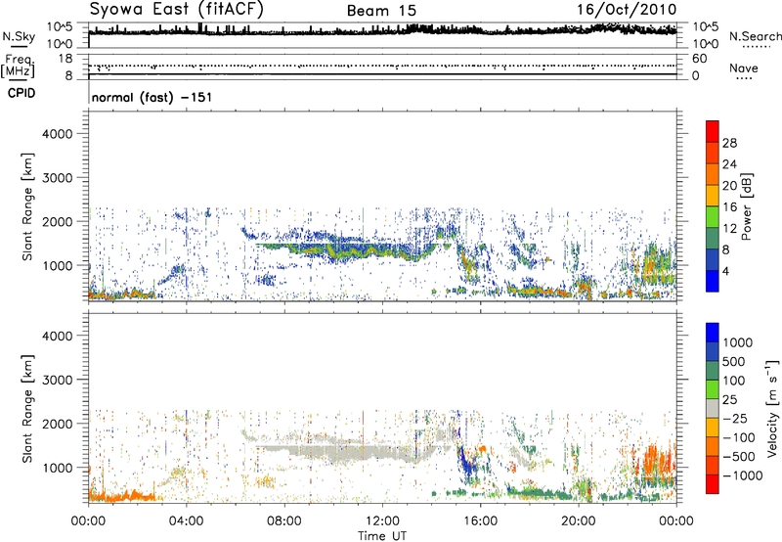Click the 12:00 time tick label

pyautogui.click(x=382, y=521)
